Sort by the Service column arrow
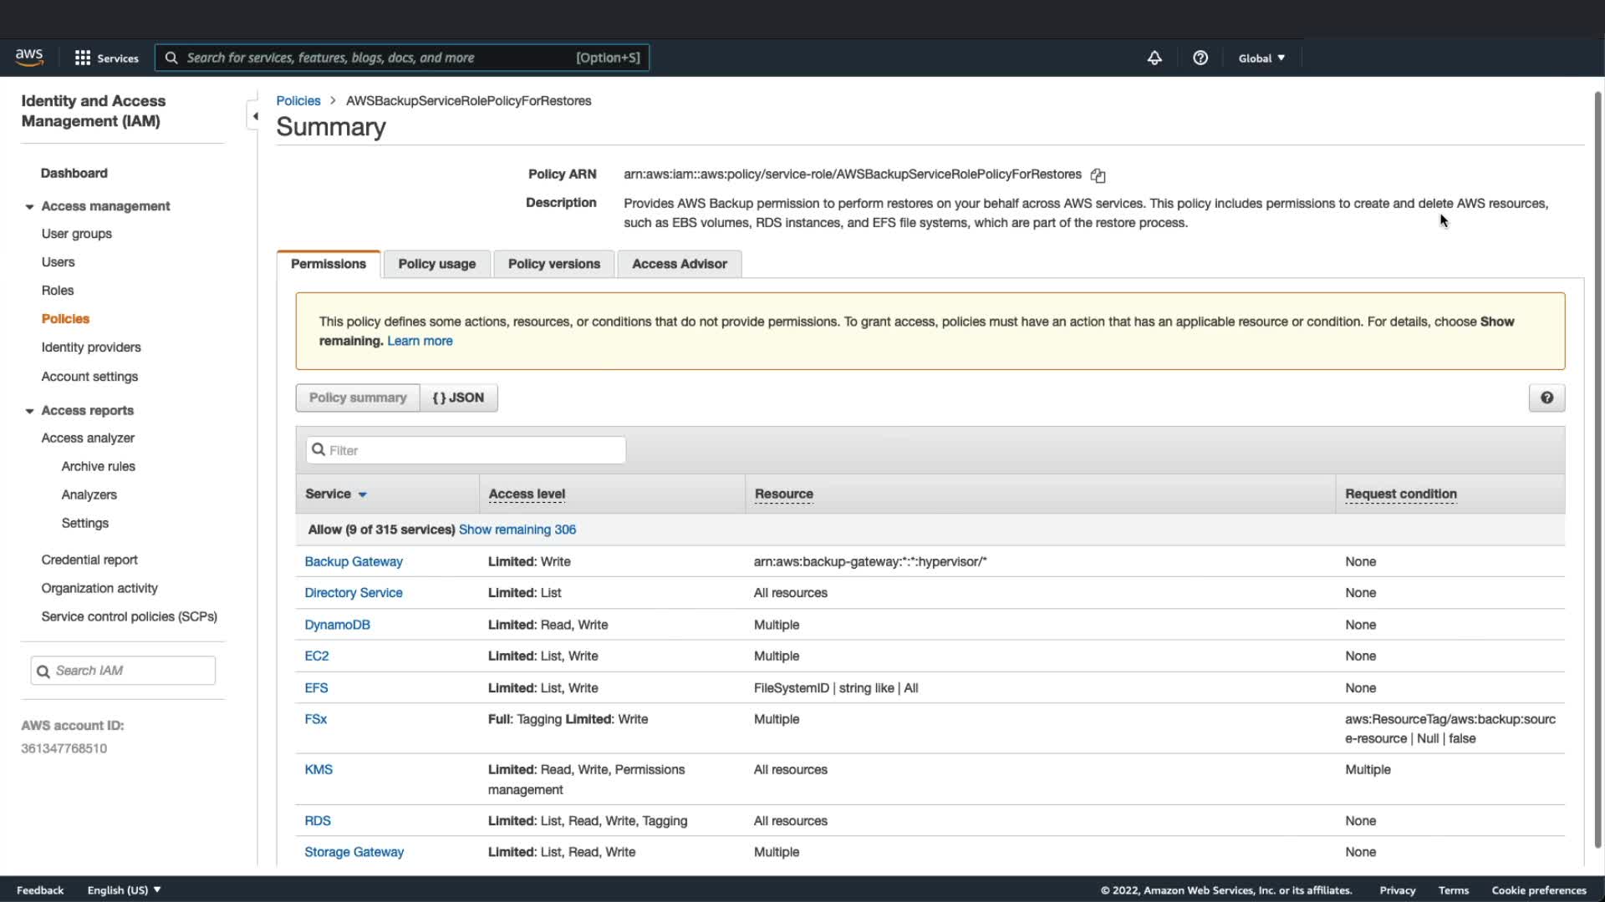This screenshot has width=1605, height=902. 363,494
